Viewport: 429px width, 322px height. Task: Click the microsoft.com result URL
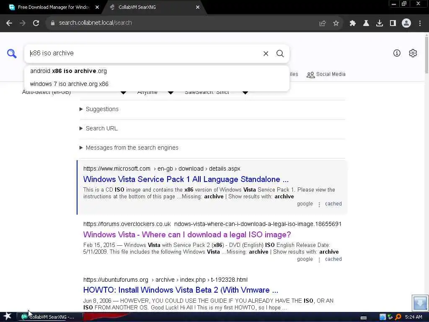click(162, 169)
